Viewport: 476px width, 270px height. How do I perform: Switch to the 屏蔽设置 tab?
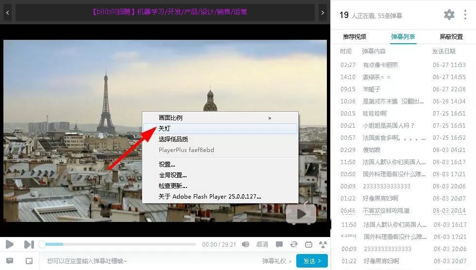pyautogui.click(x=451, y=37)
